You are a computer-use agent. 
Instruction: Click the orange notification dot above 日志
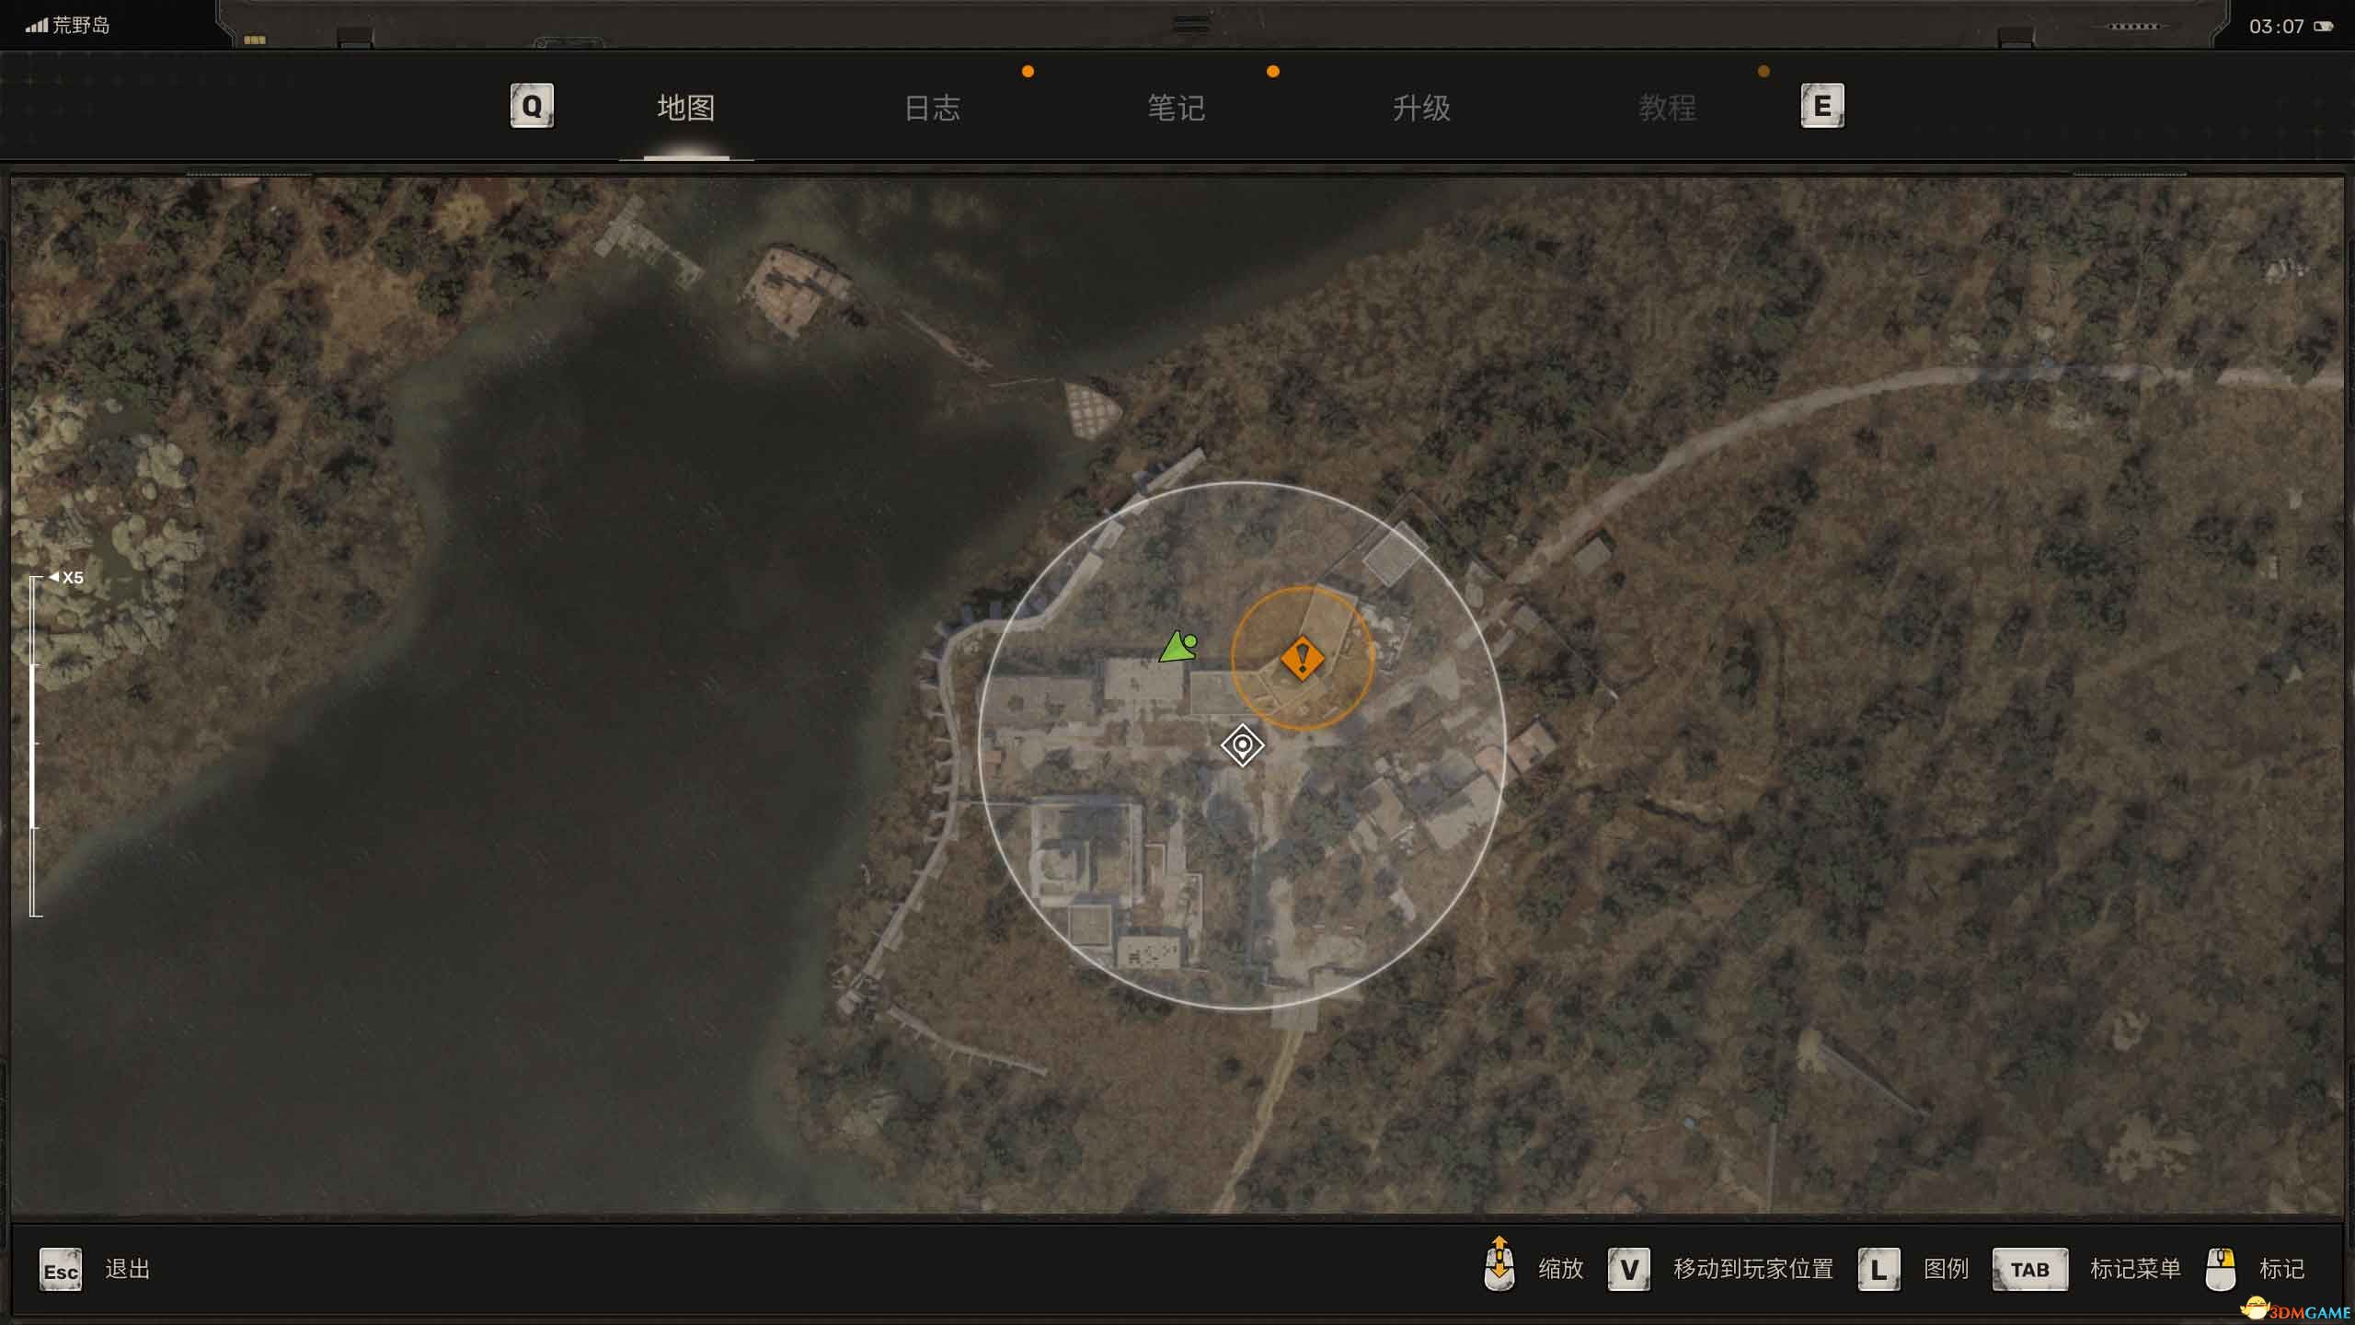click(x=1028, y=71)
